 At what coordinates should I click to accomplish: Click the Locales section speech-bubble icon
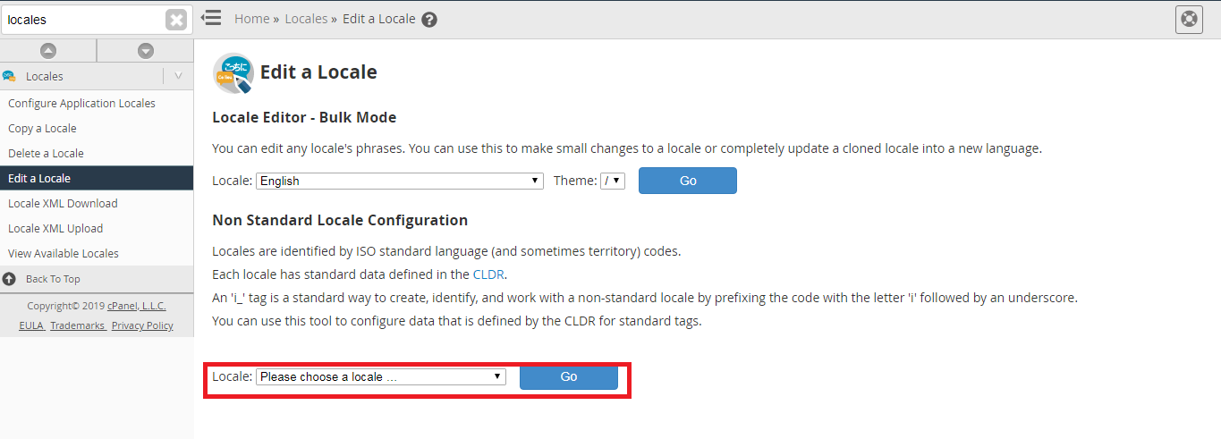tap(9, 77)
